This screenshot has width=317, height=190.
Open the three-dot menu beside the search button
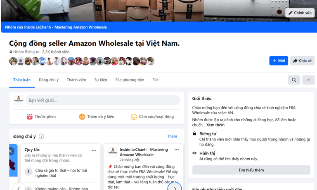[308, 80]
